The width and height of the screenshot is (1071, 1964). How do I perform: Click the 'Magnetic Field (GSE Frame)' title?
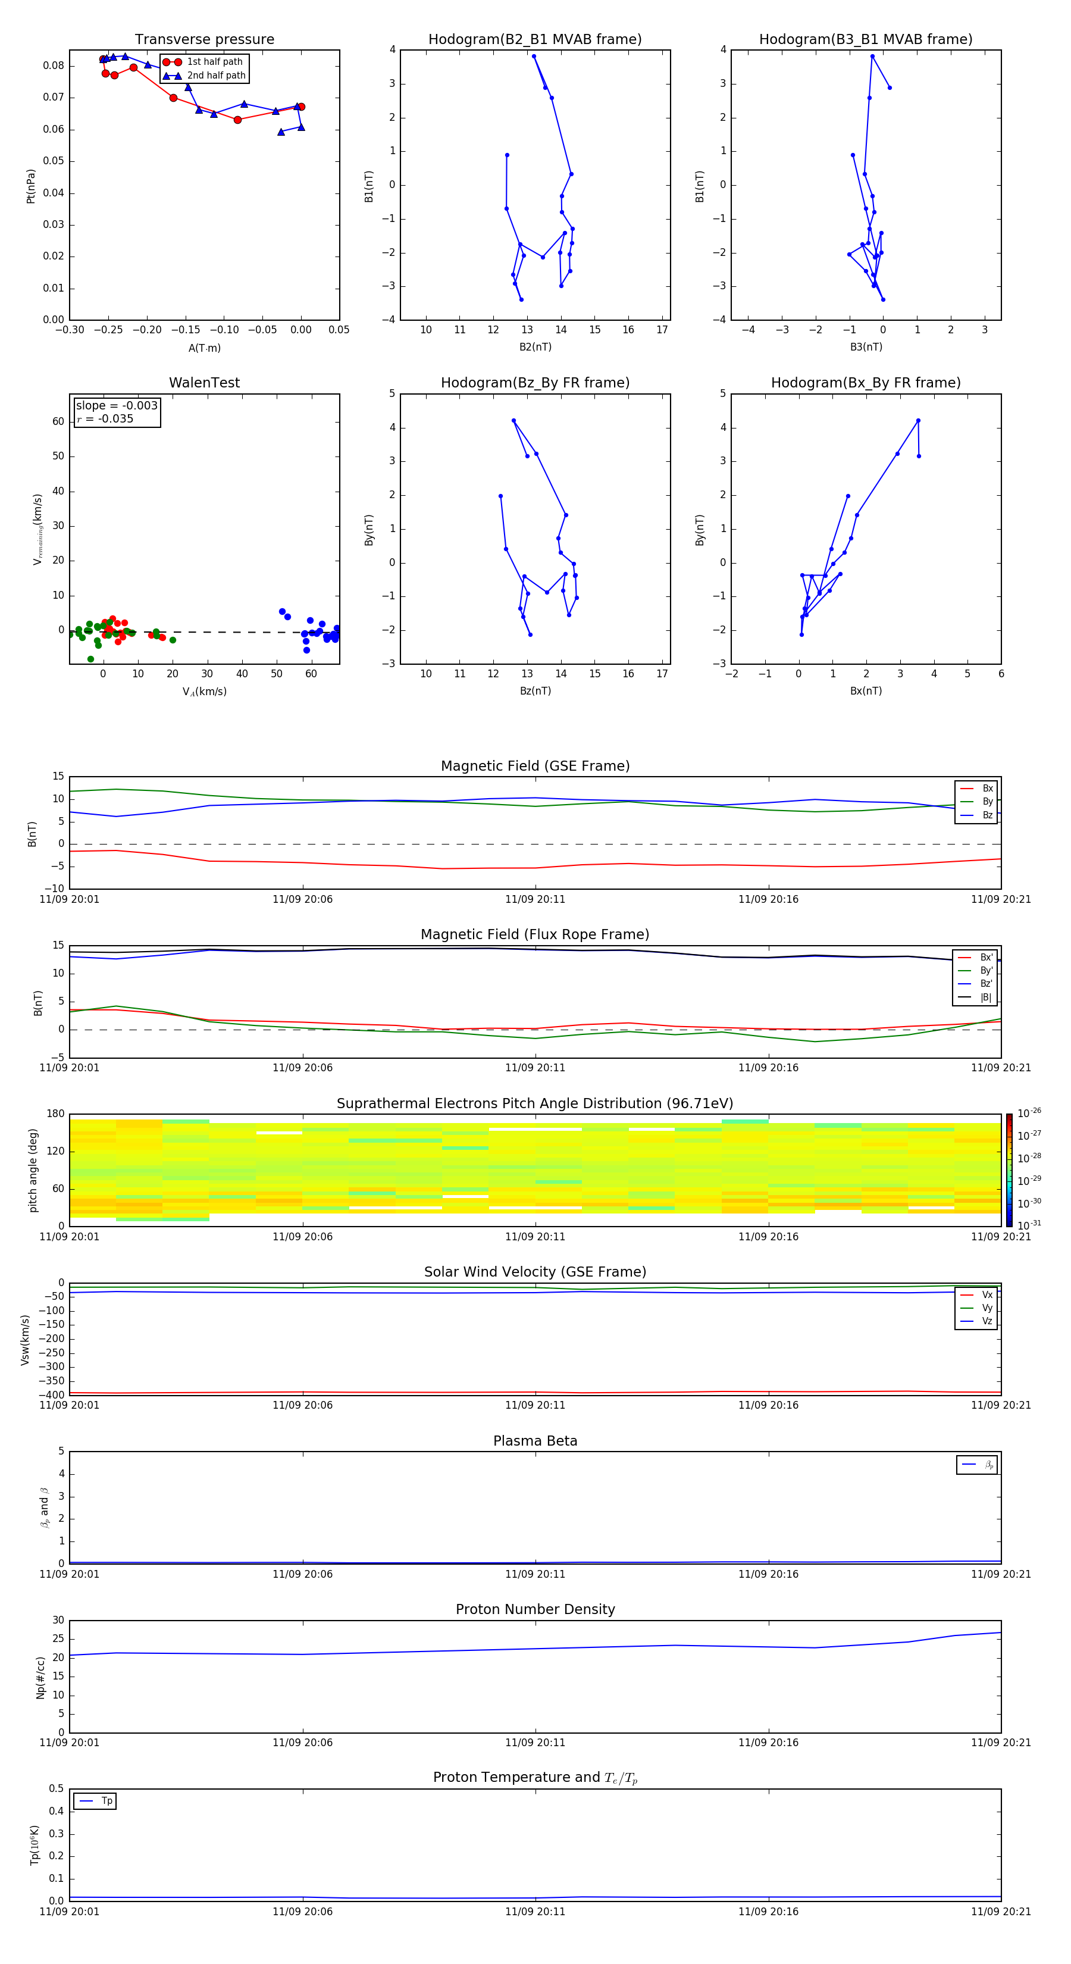[x=535, y=765]
